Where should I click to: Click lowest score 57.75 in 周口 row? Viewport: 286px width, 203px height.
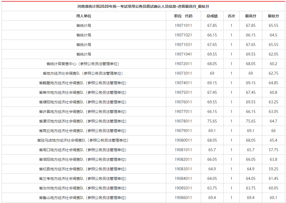273,150
